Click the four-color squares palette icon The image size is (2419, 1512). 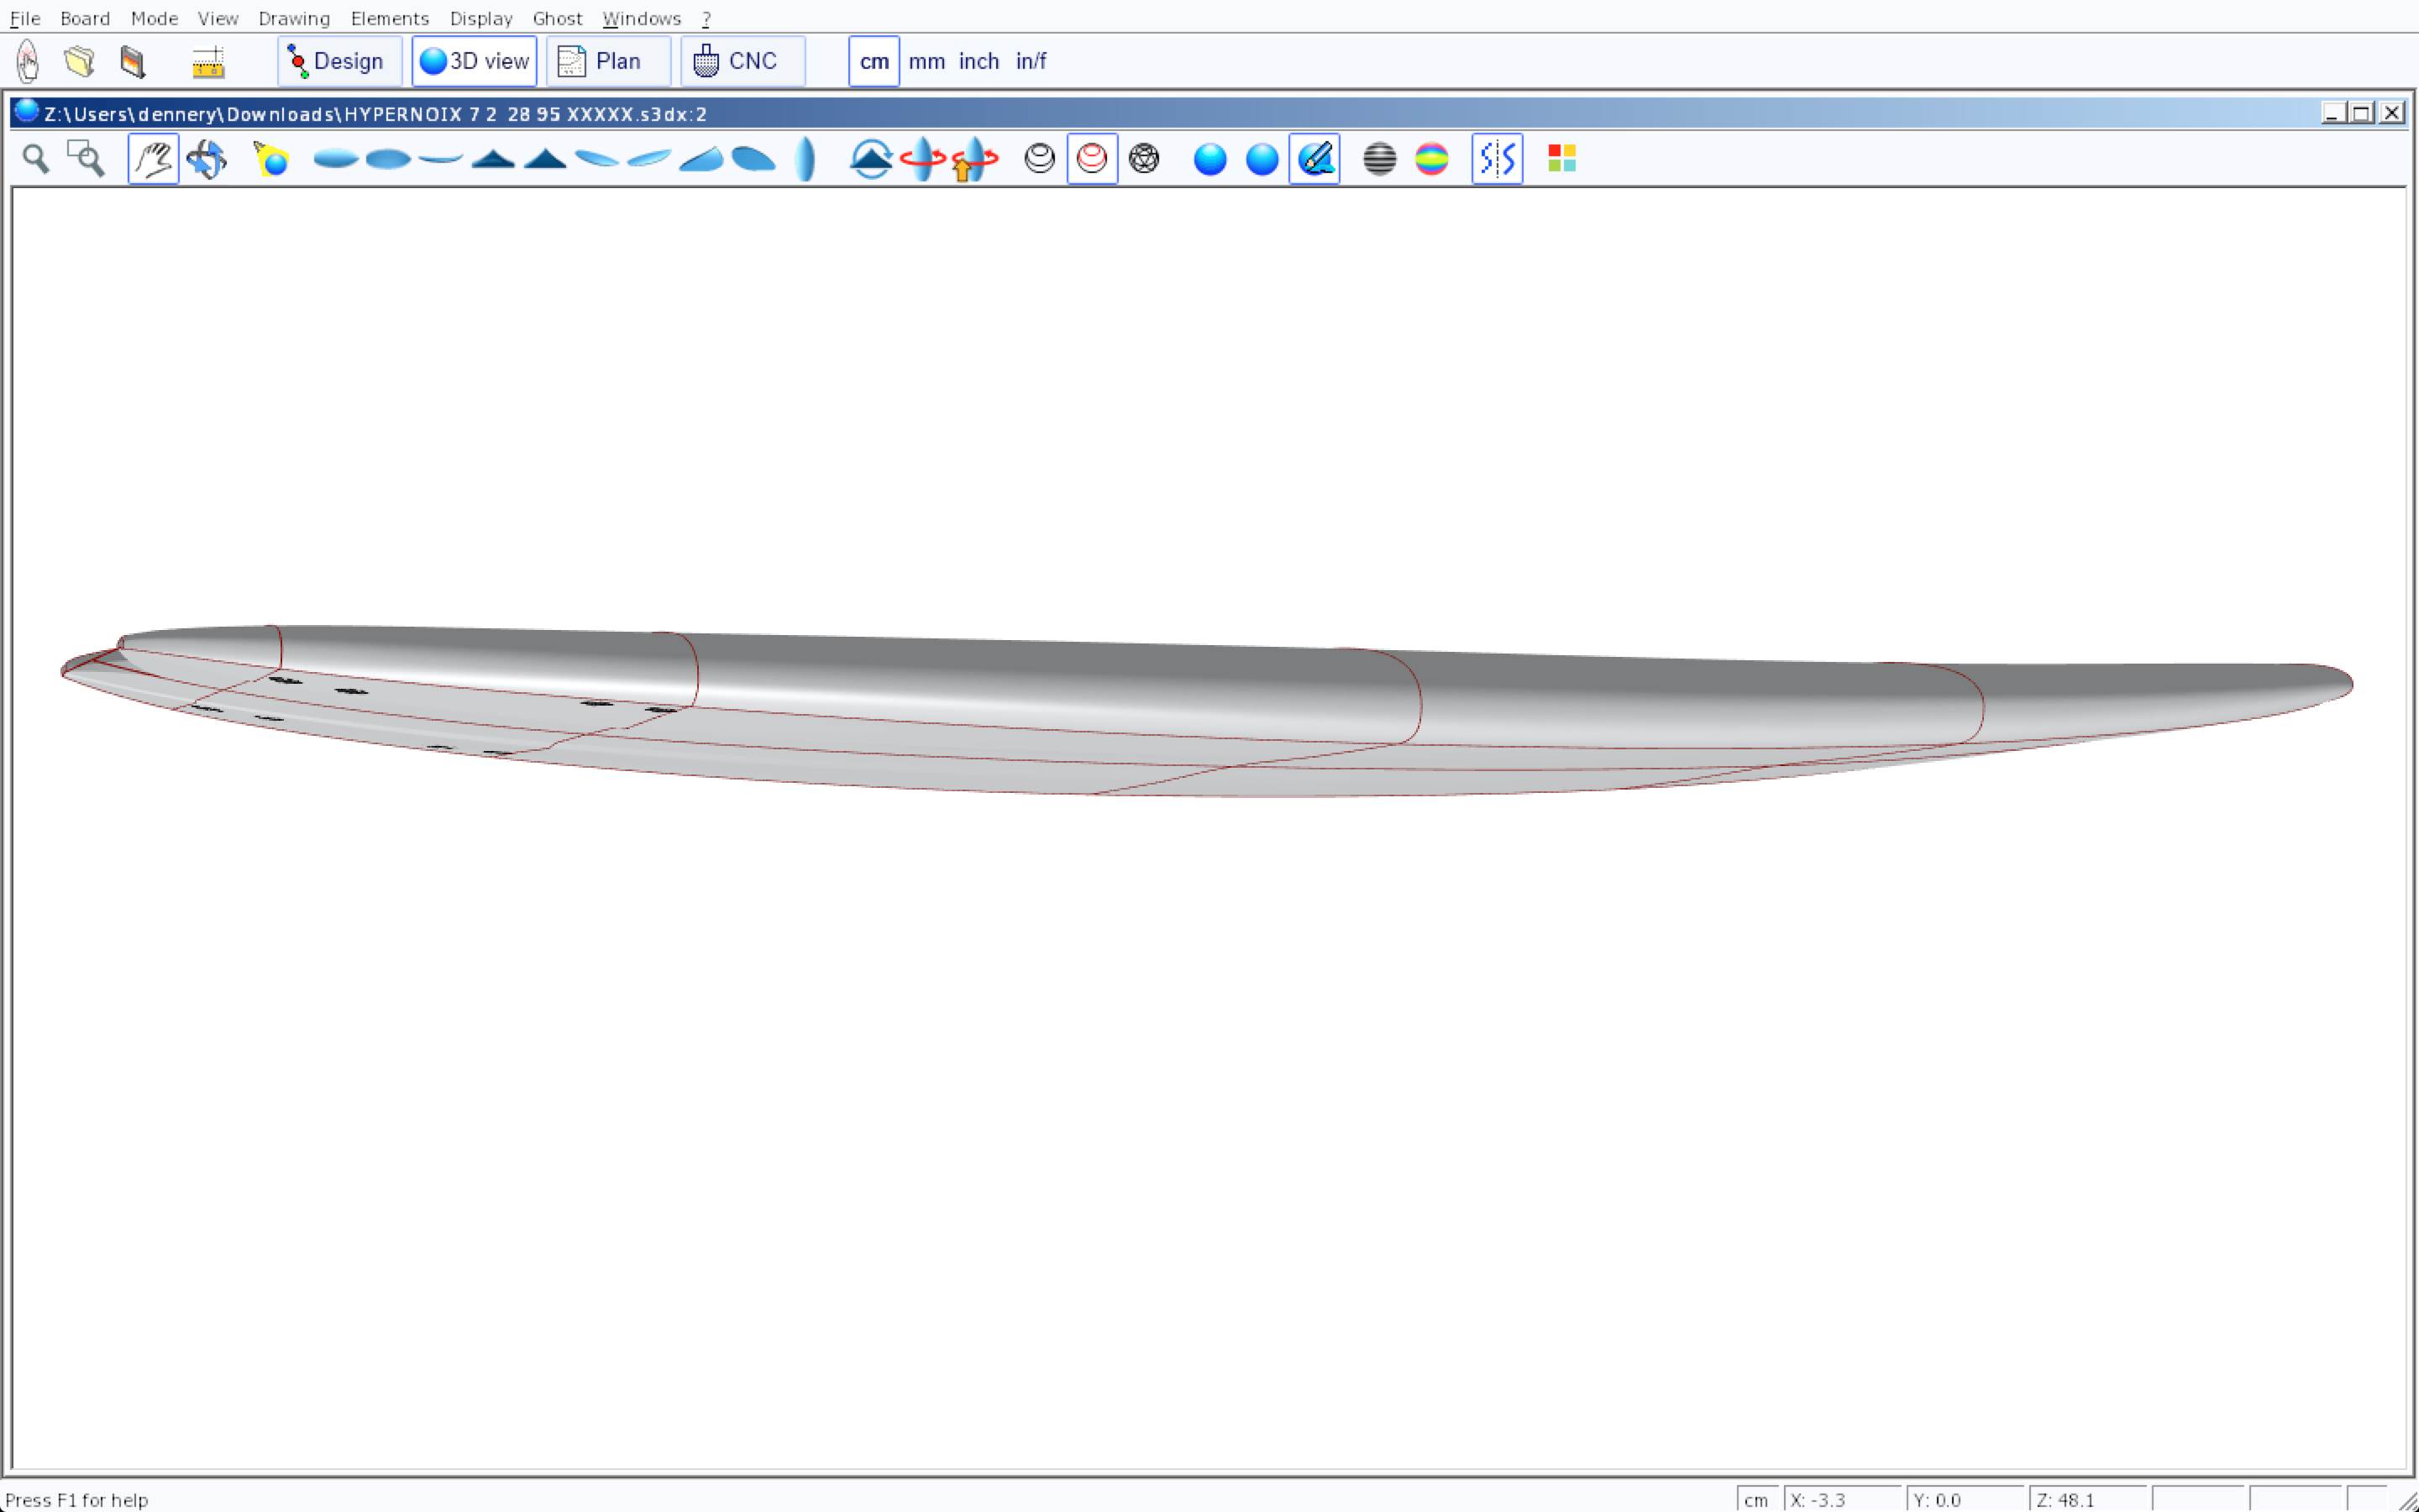(x=1561, y=159)
